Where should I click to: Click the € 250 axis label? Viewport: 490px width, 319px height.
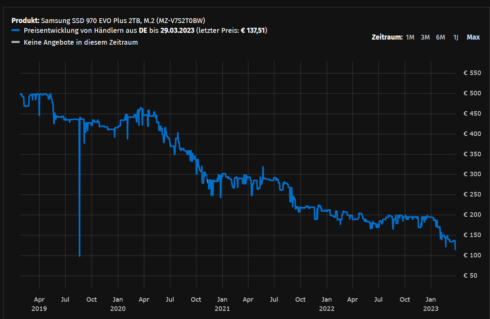472,195
